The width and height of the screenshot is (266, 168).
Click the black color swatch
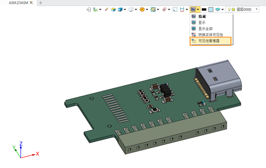coord(204,9)
